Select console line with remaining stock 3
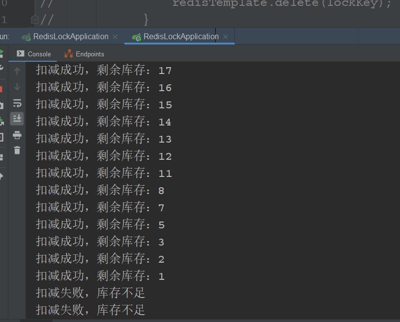 point(100,241)
